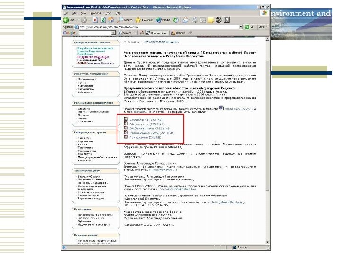Screen dimensions: 341x255
Task: Go back with the Back arrow
Action: 66,20
